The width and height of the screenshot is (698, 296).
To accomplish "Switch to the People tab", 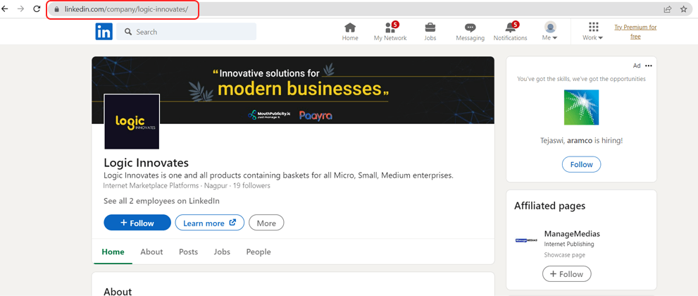I will click(258, 252).
